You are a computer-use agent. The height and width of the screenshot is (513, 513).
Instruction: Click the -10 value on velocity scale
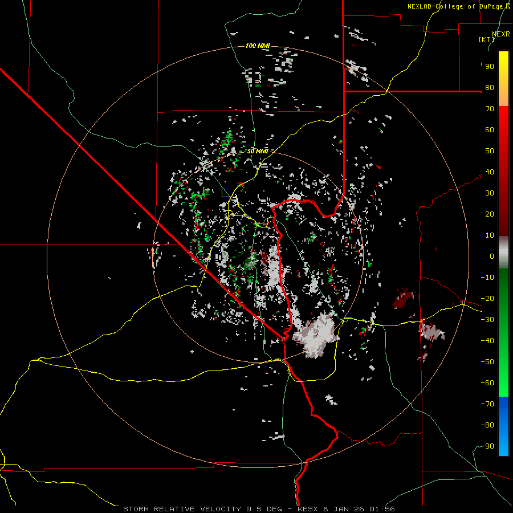(487, 278)
